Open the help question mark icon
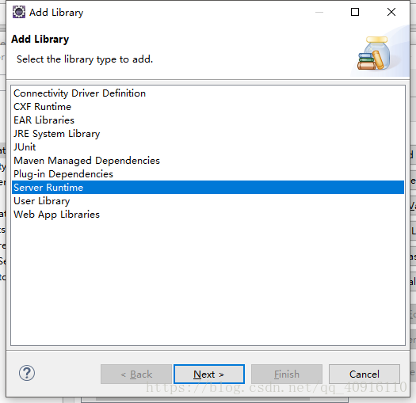416x403 pixels. click(x=27, y=373)
